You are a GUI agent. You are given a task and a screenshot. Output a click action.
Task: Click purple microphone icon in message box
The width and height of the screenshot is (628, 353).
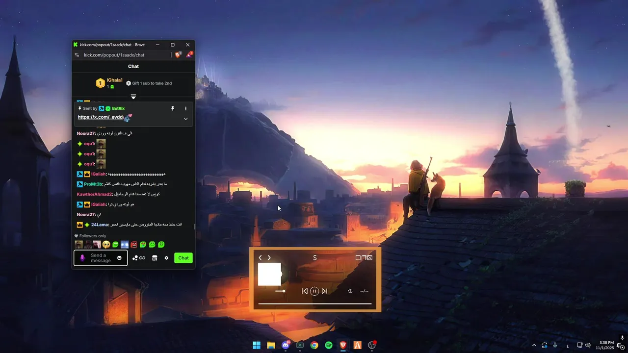82,258
